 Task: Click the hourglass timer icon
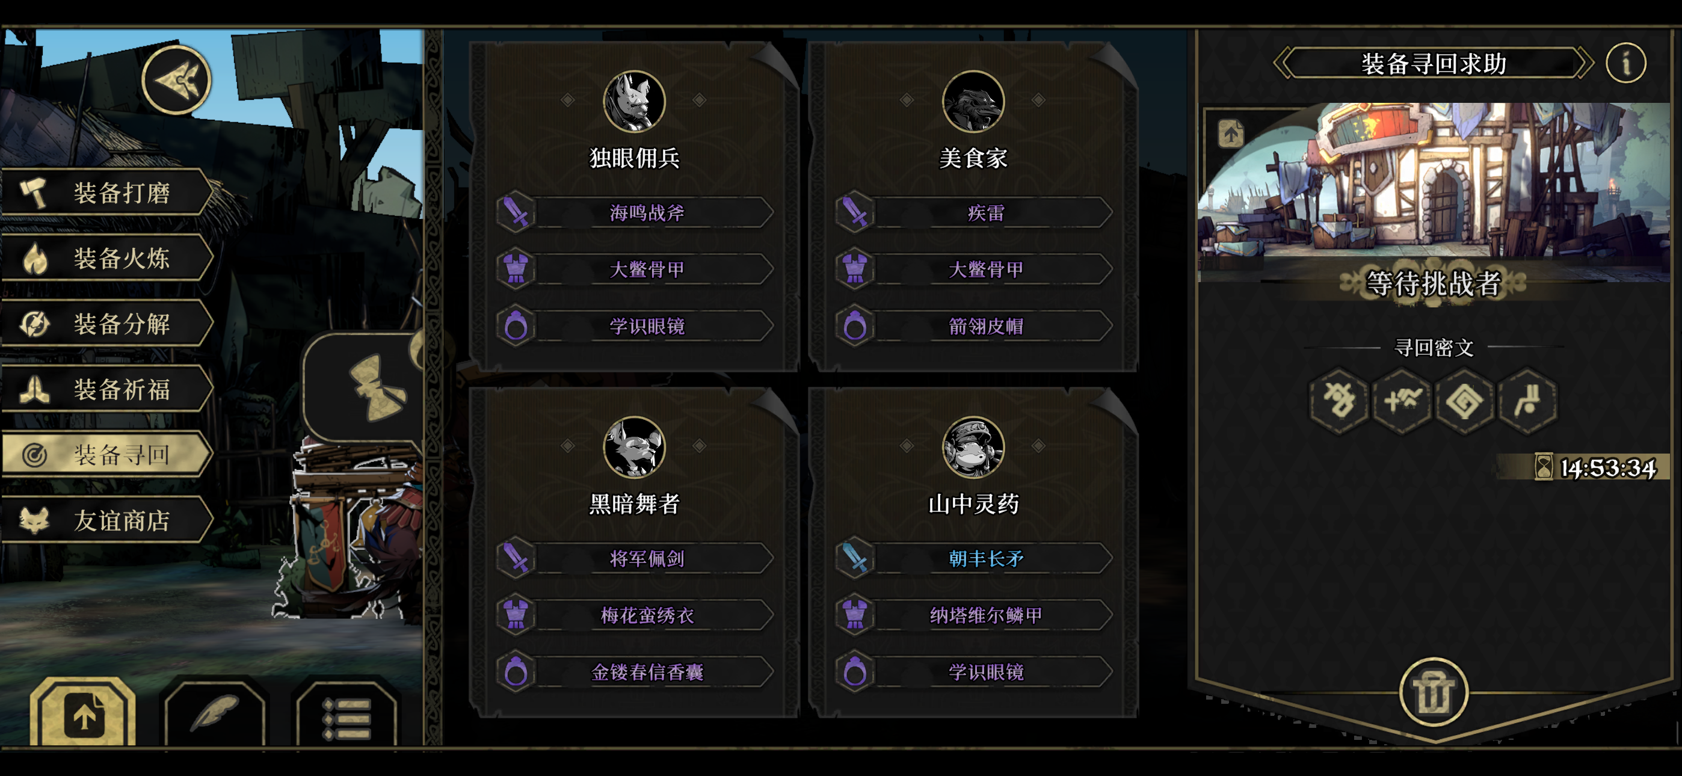pyautogui.click(x=1543, y=467)
